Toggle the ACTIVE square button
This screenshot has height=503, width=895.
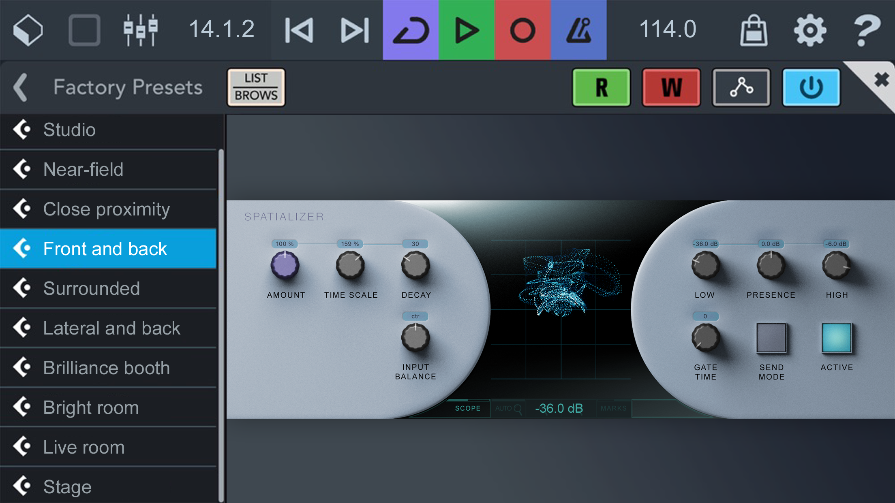click(836, 338)
